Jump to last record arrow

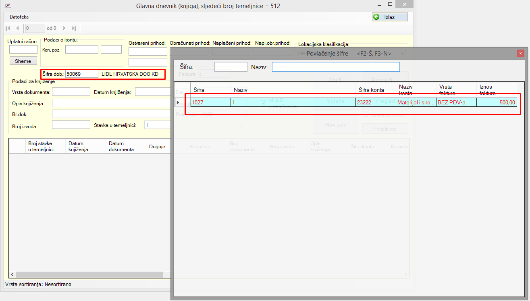tap(73, 28)
